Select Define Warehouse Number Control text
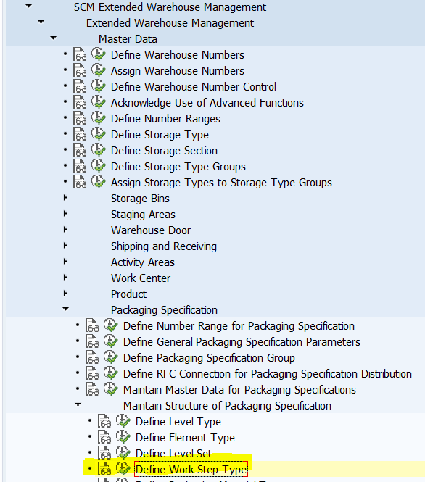The image size is (425, 482). [194, 87]
